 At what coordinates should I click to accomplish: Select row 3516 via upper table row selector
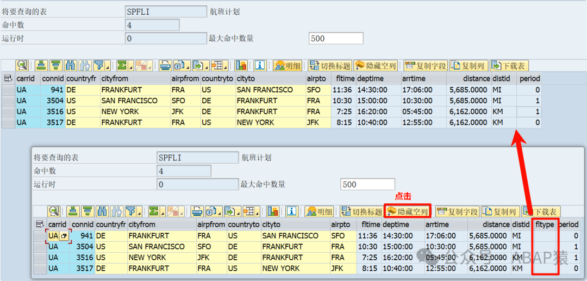(8, 112)
